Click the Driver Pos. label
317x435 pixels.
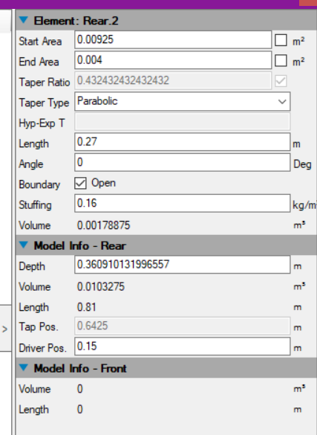[x=42, y=348]
